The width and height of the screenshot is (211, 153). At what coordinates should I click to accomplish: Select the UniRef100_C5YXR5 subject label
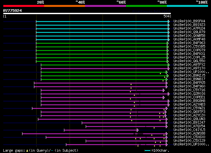pyautogui.click(x=189, y=47)
